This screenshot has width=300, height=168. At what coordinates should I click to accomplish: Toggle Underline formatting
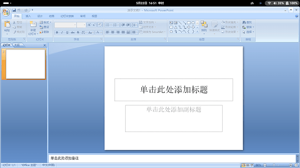[x=67, y=33]
